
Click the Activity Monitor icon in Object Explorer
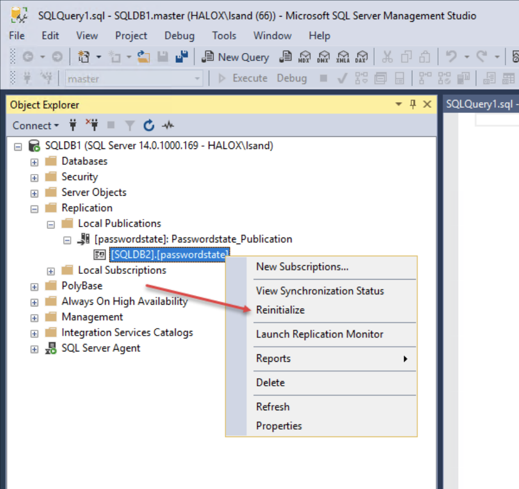[168, 126]
